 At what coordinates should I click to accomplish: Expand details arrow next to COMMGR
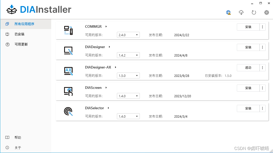point(106,26)
